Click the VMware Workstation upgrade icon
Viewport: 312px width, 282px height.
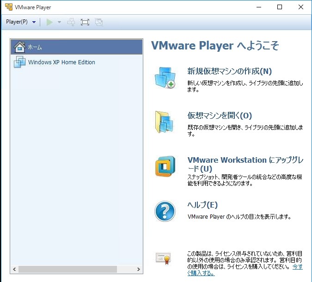pyautogui.click(x=165, y=166)
